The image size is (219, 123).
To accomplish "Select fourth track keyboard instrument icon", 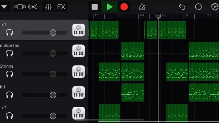I will (x=78, y=93).
